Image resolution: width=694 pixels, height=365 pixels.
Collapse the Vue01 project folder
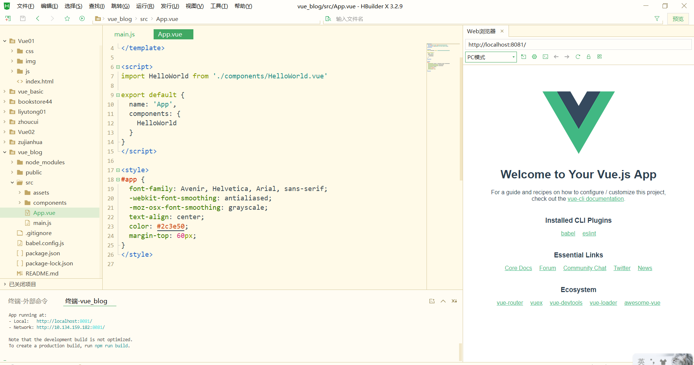coord(5,41)
